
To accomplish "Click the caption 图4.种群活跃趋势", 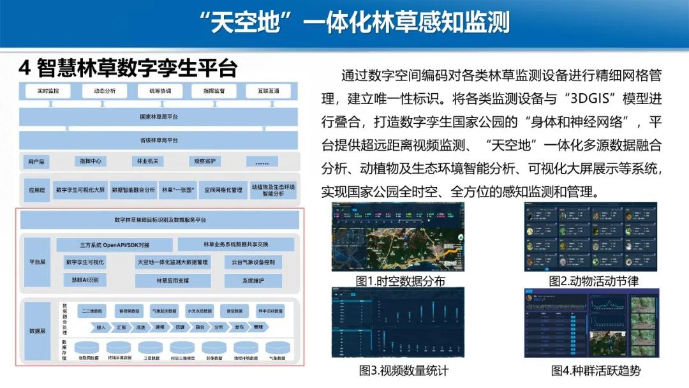I will (596, 370).
